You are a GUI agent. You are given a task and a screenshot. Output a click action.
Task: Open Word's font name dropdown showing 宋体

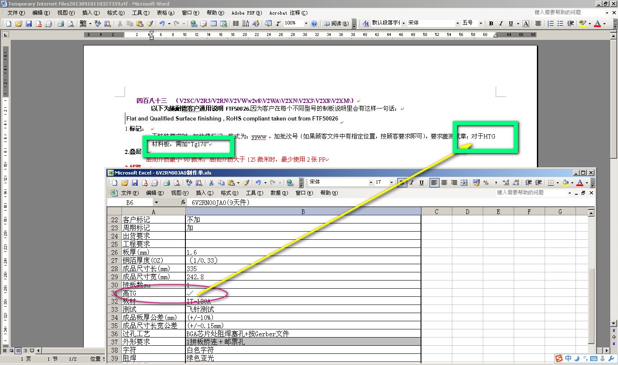(x=457, y=23)
